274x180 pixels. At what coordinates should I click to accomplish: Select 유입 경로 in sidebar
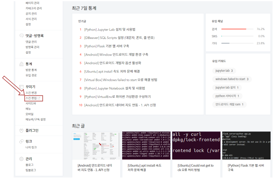[31, 75]
